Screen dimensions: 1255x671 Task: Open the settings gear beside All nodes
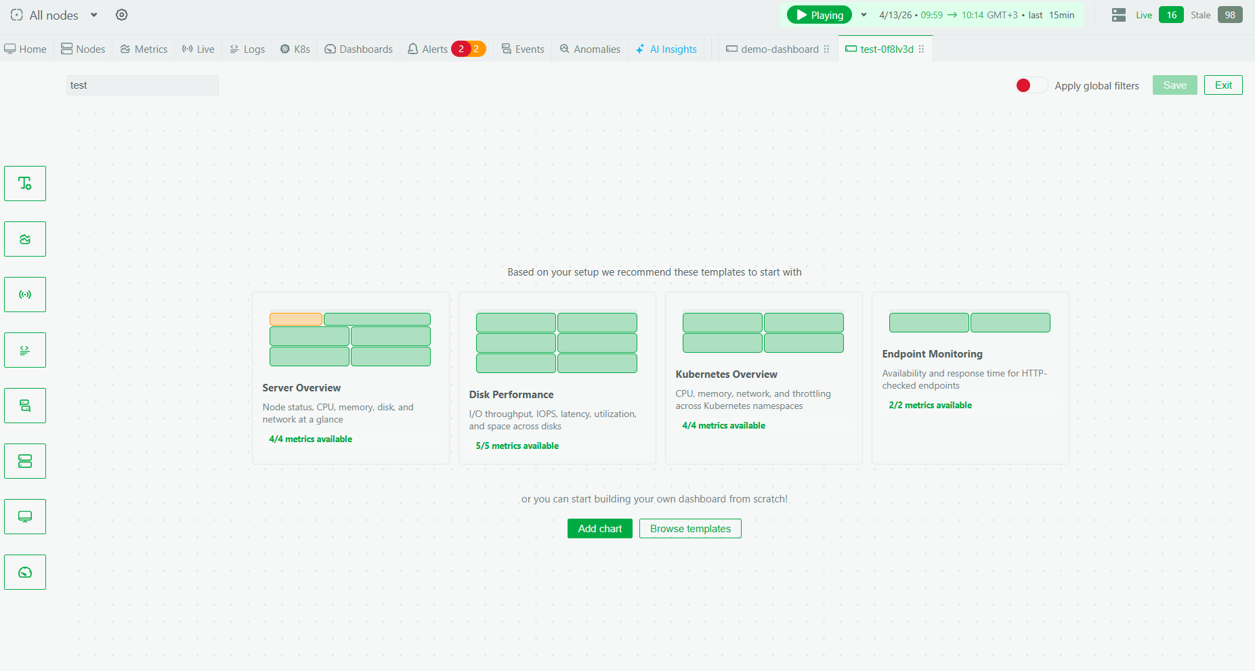pos(122,14)
